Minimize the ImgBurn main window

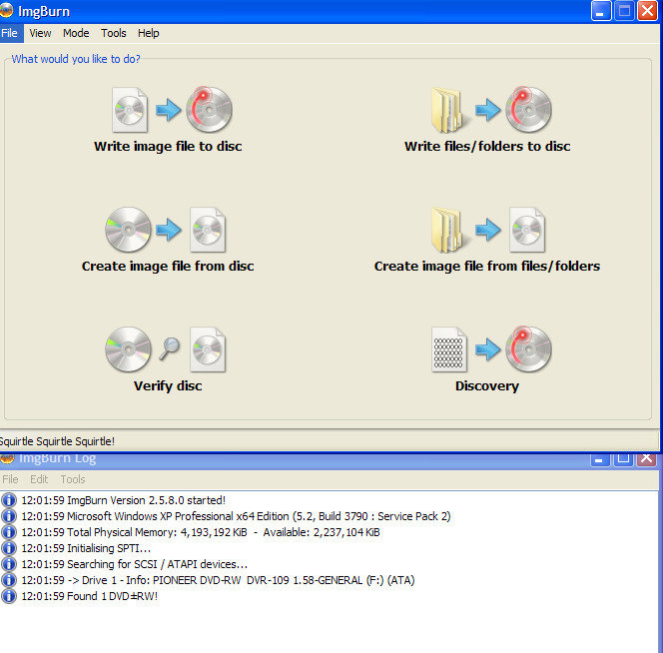tap(601, 11)
